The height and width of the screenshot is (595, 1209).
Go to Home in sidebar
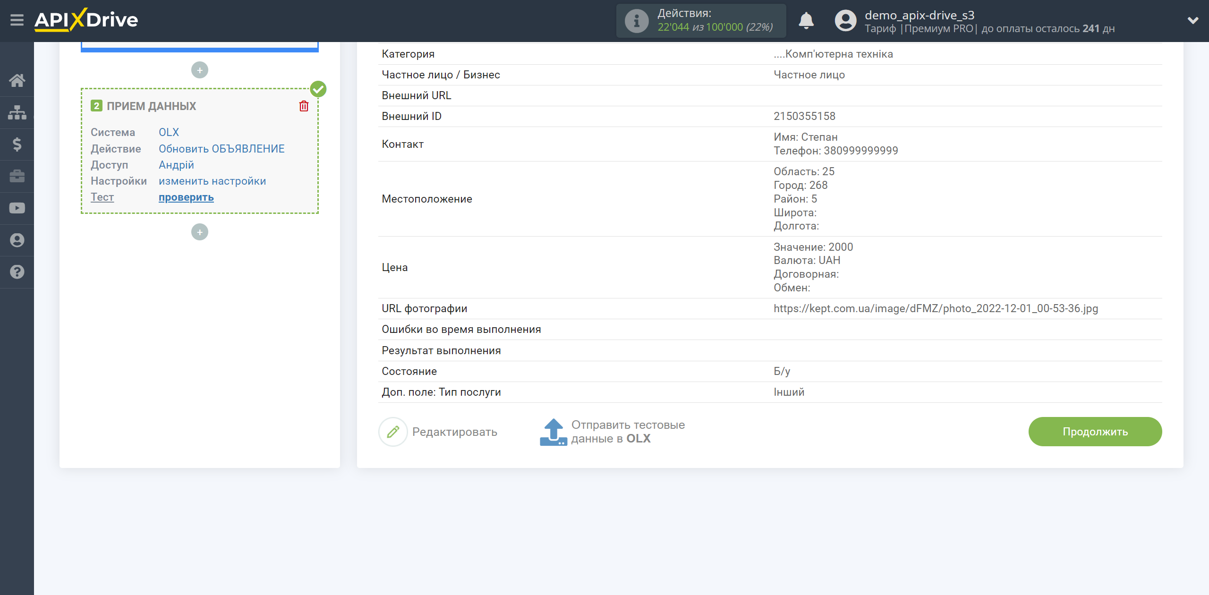(x=17, y=80)
